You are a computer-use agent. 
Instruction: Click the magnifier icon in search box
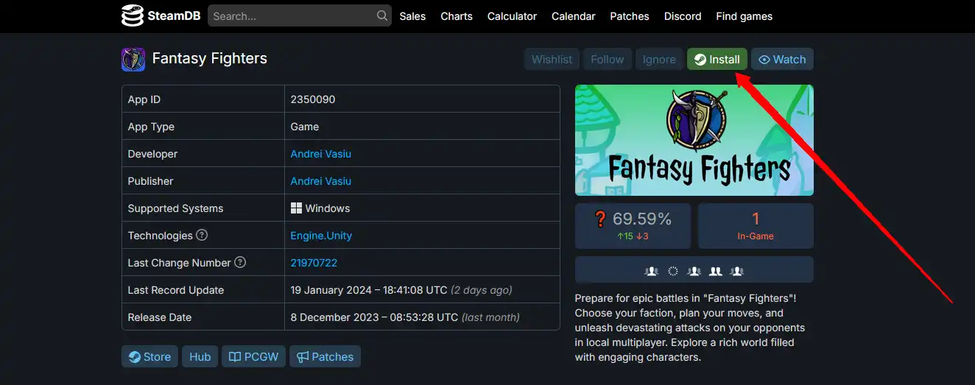point(381,15)
